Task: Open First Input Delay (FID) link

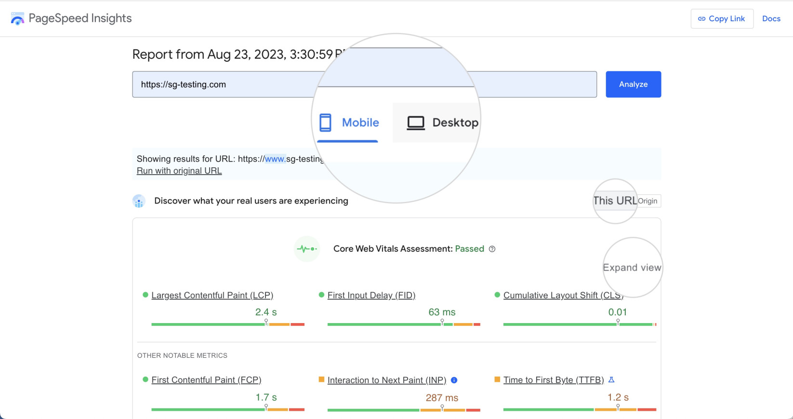Action: coord(371,295)
